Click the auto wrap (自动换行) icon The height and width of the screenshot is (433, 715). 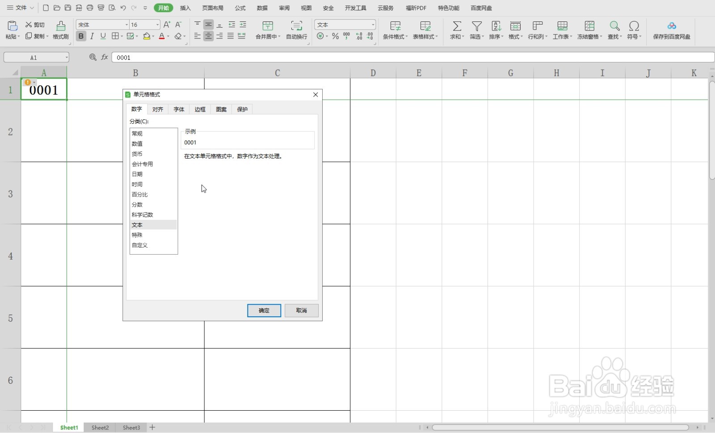click(x=297, y=26)
